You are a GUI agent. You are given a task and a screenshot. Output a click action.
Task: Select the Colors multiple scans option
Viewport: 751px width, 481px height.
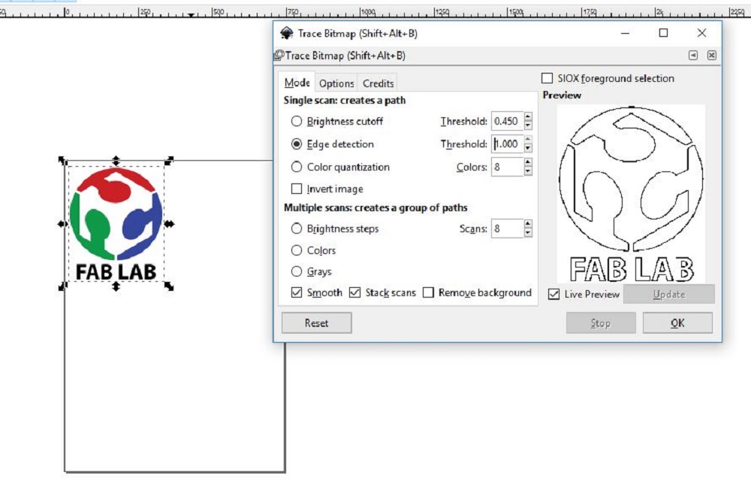coord(297,250)
